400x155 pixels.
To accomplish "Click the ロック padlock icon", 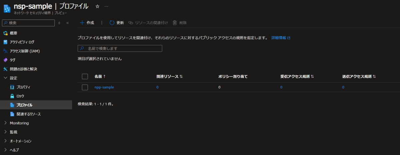I will (x=12, y=96).
